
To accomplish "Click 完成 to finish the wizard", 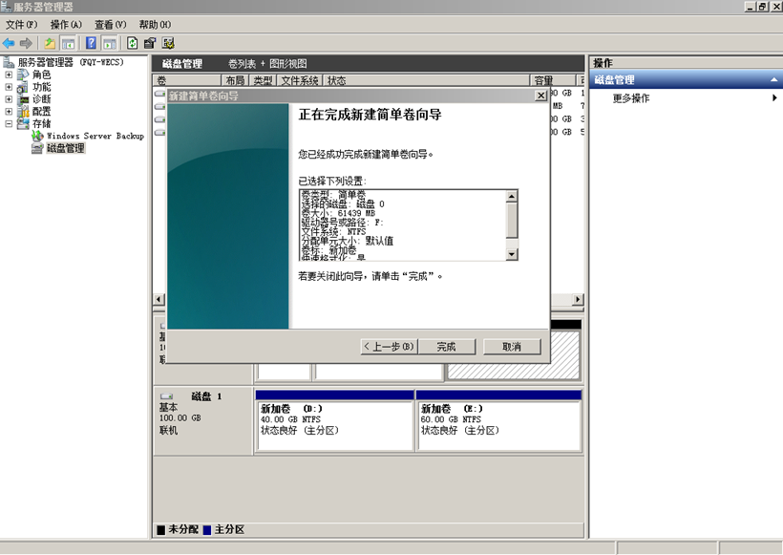I will [446, 347].
